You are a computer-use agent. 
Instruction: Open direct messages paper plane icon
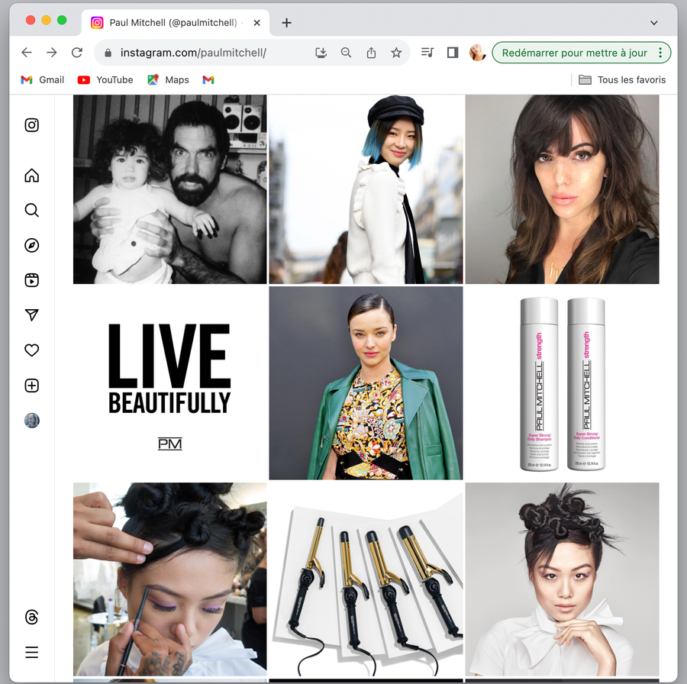(x=31, y=315)
